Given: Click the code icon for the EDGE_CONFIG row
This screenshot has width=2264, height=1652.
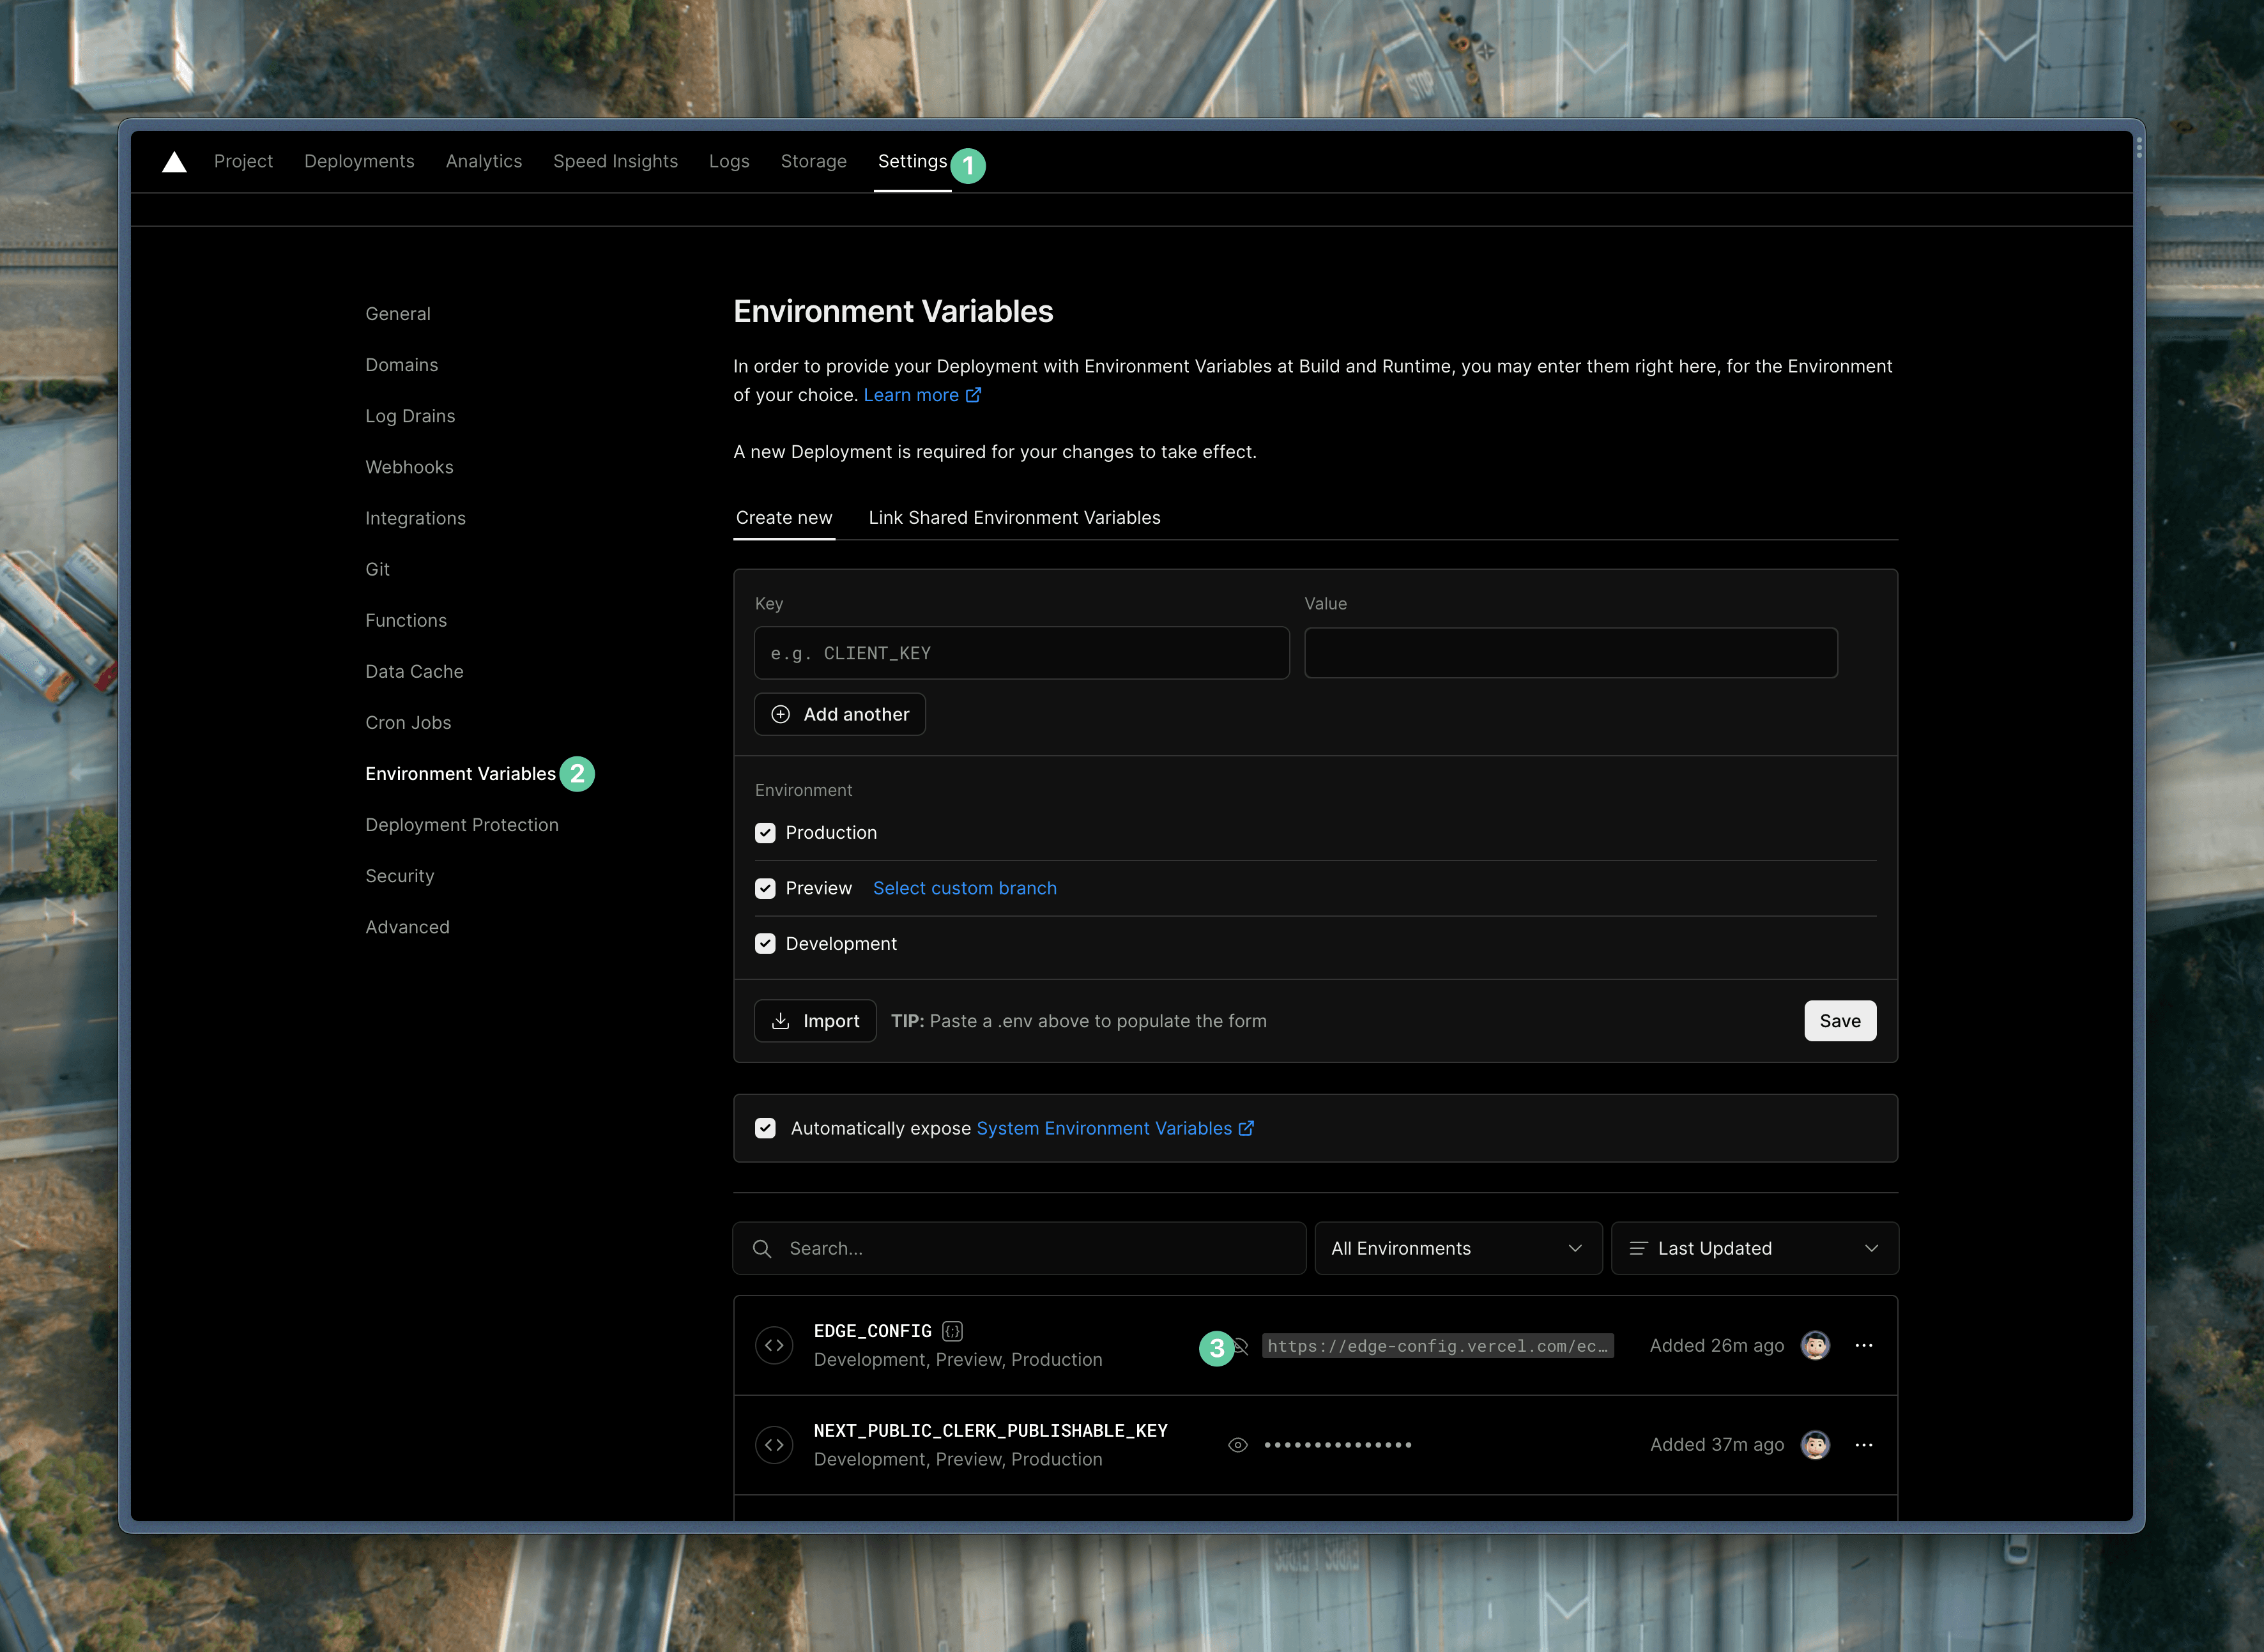Looking at the screenshot, I should pyautogui.click(x=774, y=1346).
